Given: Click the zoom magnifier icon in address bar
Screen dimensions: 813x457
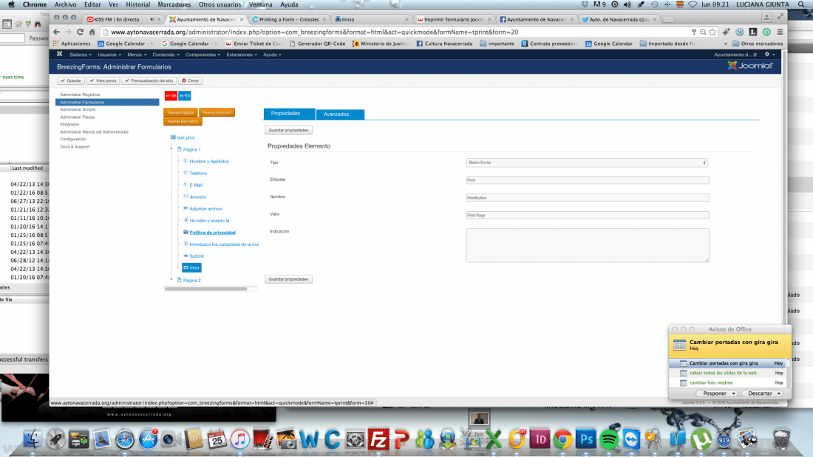Looking at the screenshot, I should coord(703,32).
